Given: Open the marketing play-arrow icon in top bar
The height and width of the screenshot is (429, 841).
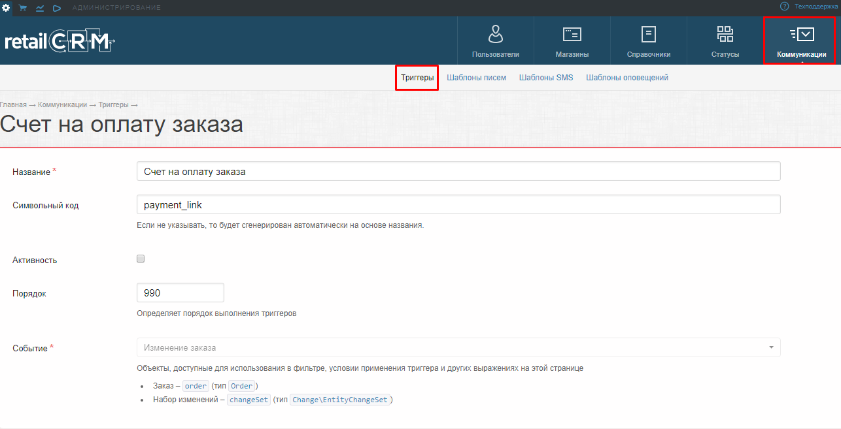Looking at the screenshot, I should [x=57, y=8].
